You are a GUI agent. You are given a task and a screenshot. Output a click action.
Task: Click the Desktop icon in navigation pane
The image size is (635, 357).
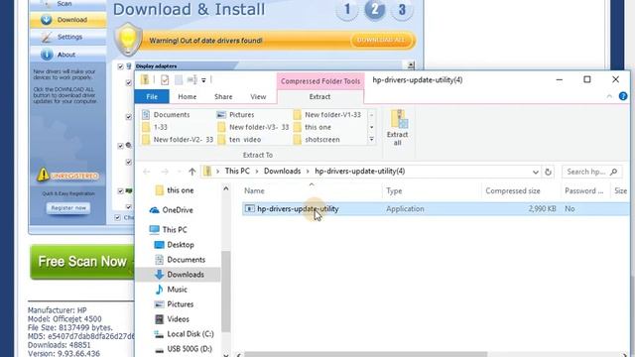pos(159,245)
